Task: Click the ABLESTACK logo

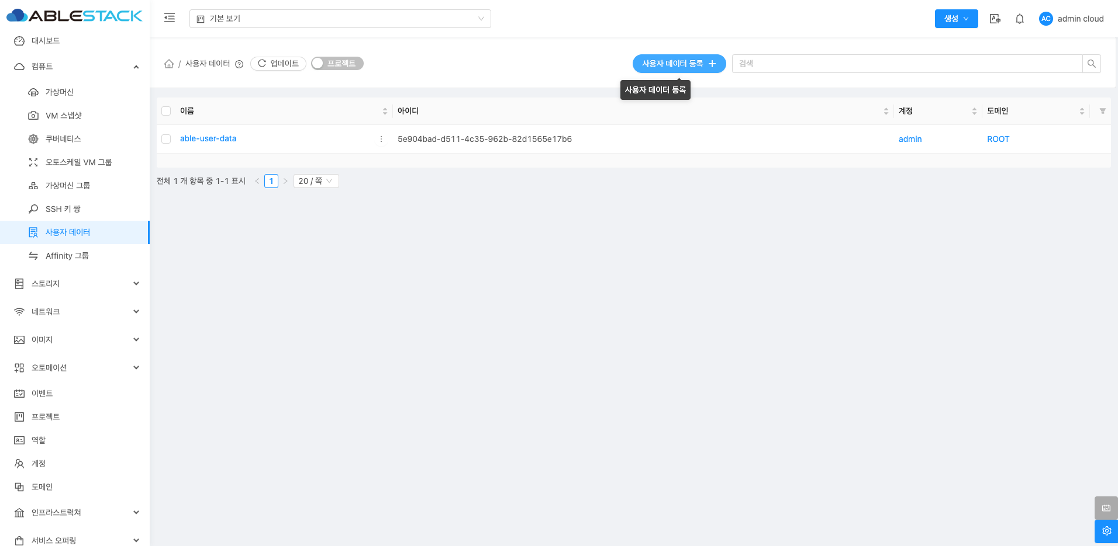Action: [74, 16]
